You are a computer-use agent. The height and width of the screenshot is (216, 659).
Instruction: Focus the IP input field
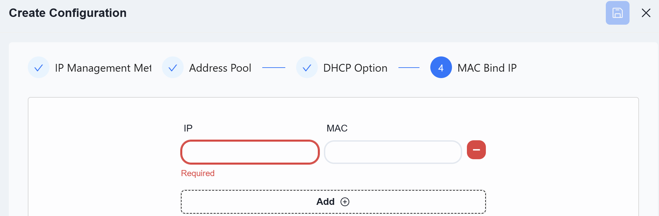[250, 152]
